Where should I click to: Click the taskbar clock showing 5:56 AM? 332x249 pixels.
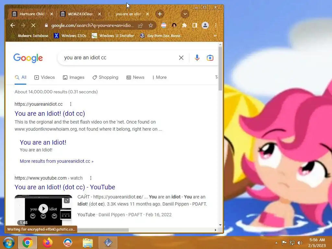317,243
